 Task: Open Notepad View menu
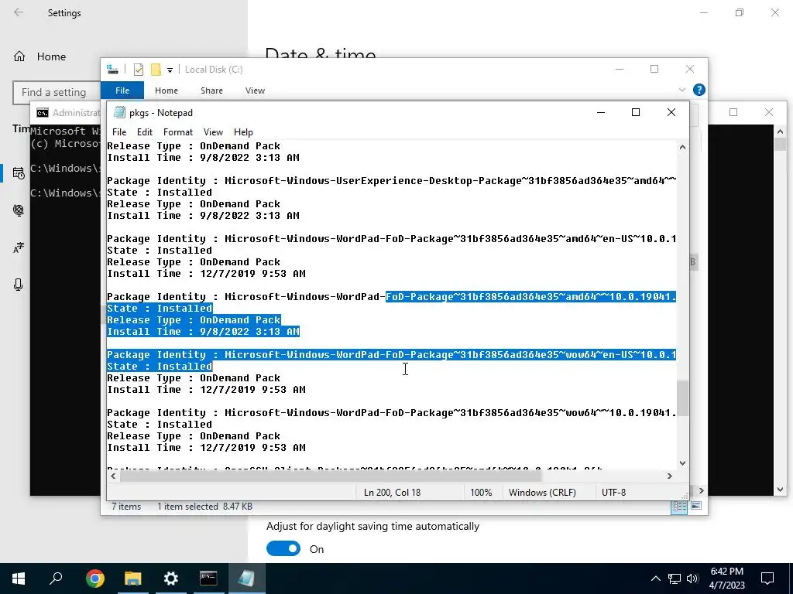point(213,131)
